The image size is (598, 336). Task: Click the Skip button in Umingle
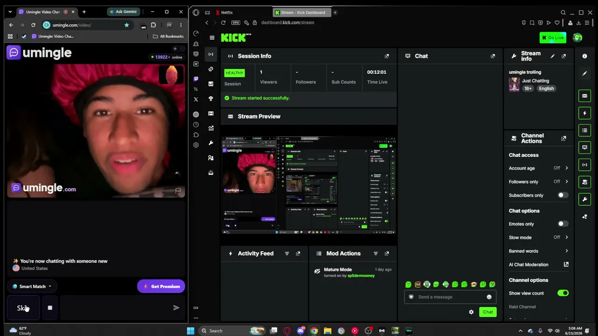[x=23, y=308]
